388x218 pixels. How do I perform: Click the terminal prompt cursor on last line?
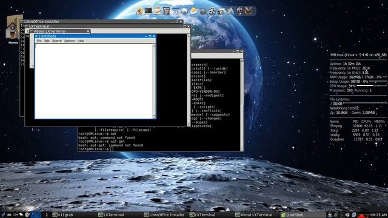coord(112,149)
